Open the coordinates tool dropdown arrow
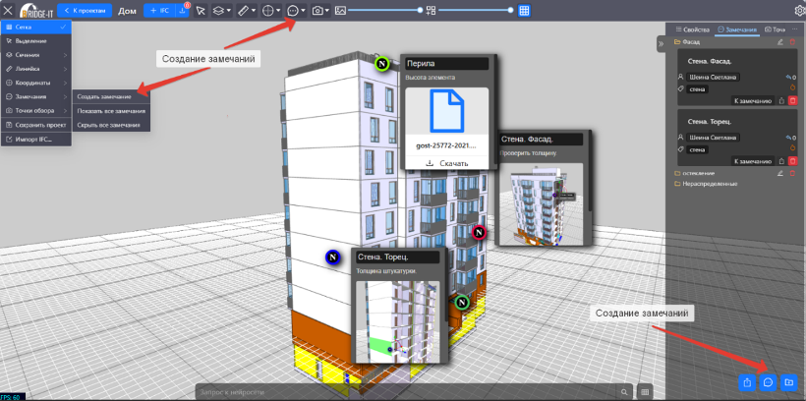The width and height of the screenshot is (806, 401). pyautogui.click(x=278, y=10)
